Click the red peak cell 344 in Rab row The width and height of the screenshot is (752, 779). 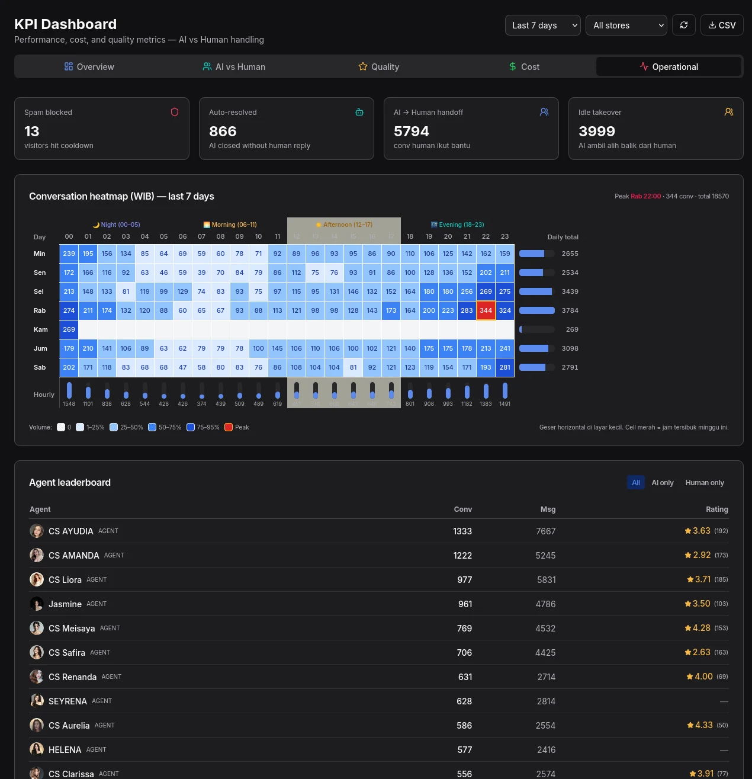[486, 310]
